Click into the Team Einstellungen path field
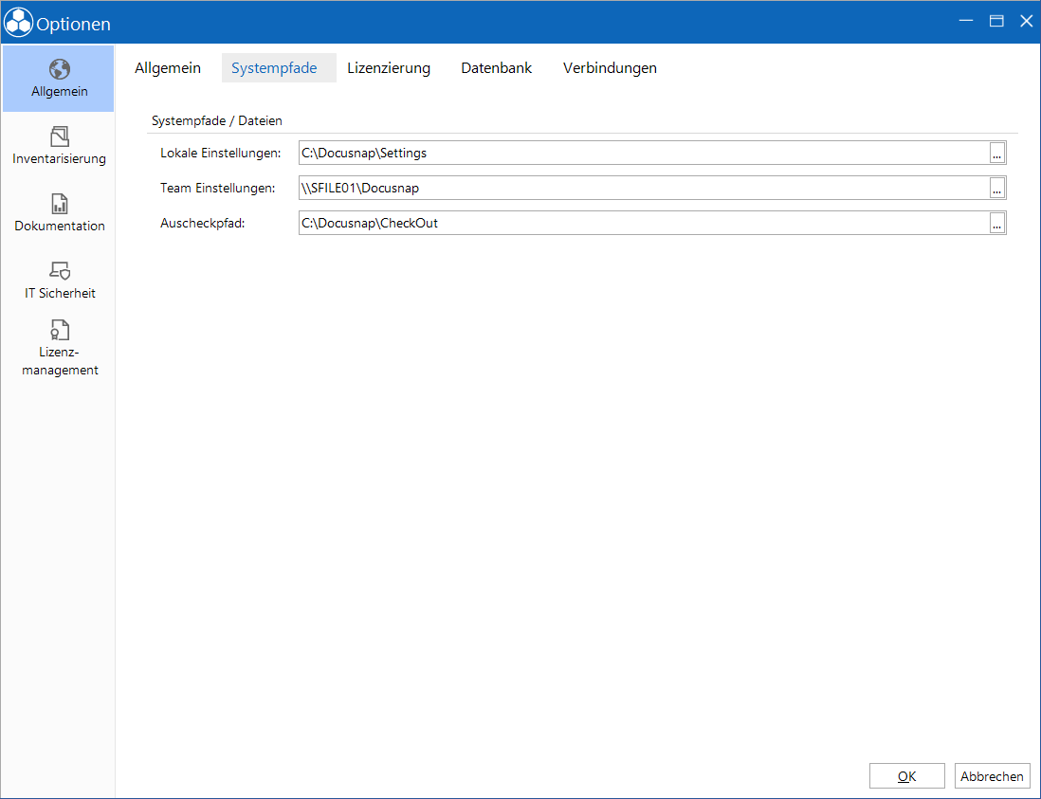The image size is (1041, 799). pos(644,188)
